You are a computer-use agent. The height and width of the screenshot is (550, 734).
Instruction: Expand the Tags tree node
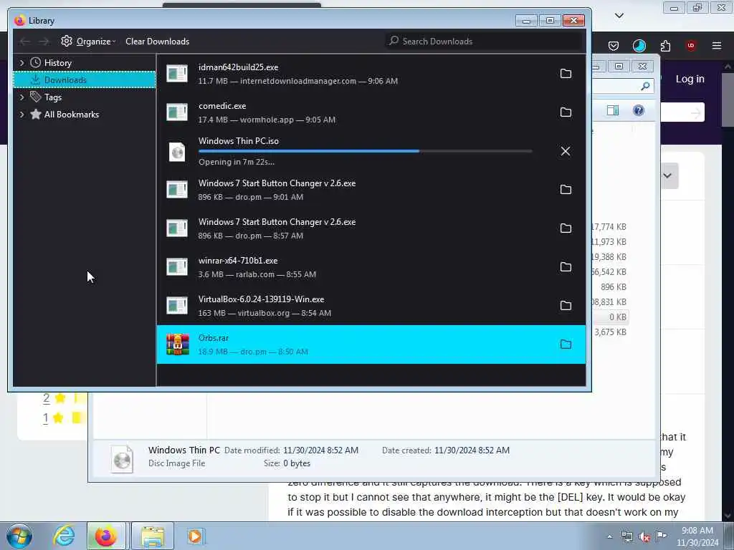[22, 97]
